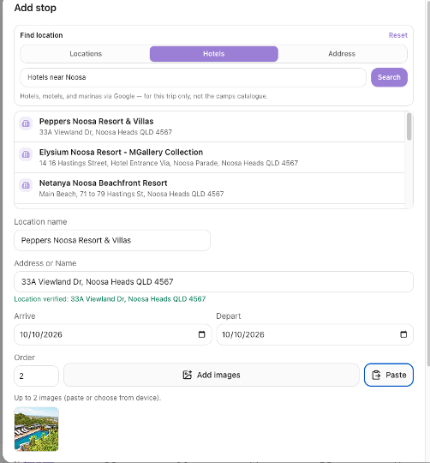Click hotel icon beside Netanya Noosa Beachfront
The image size is (430, 463).
pos(26,185)
